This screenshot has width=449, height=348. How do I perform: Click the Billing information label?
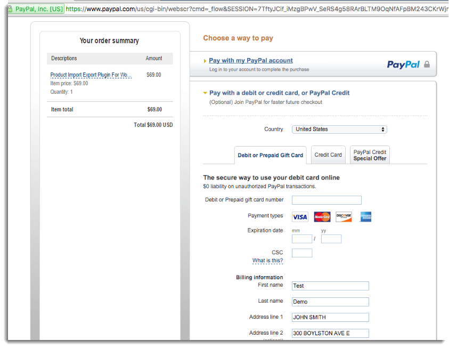259,277
